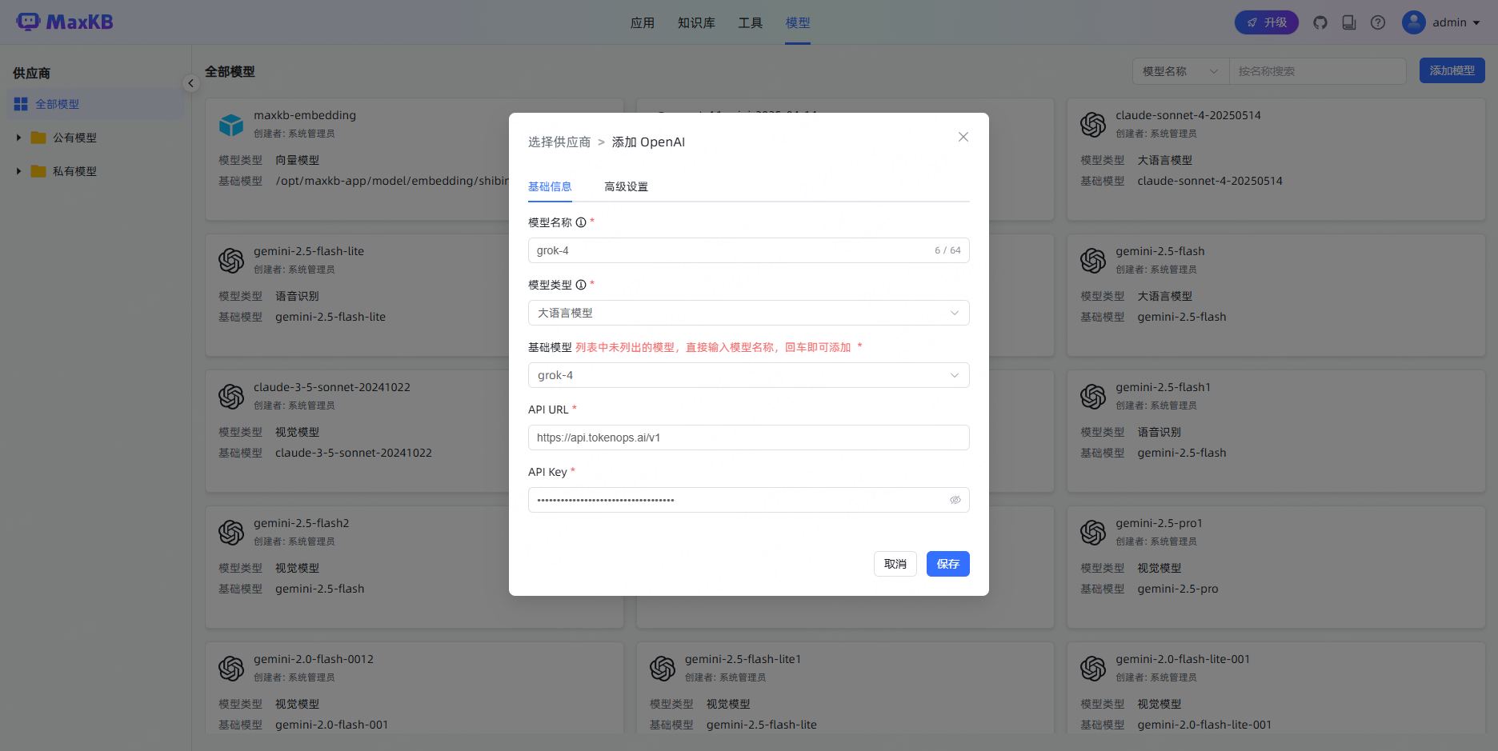
Task: Click the gemini-2.0-flash-0012 card title
Action: click(x=314, y=659)
